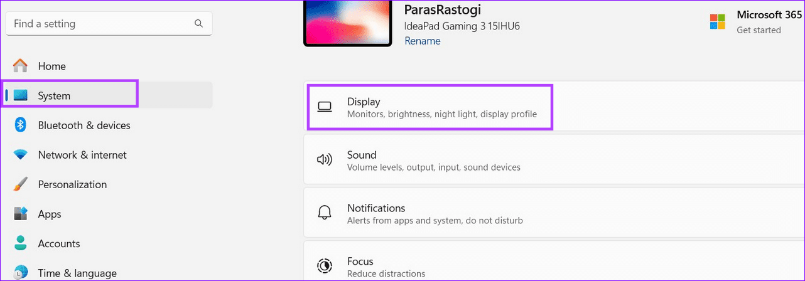Image resolution: width=805 pixels, height=281 pixels.
Task: Click the Focus settings icon
Action: 324,266
